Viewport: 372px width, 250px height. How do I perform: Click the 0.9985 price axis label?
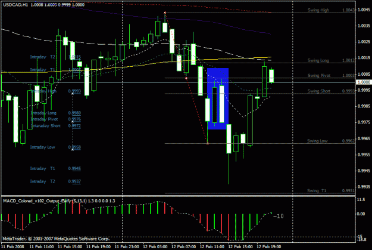point(364,106)
